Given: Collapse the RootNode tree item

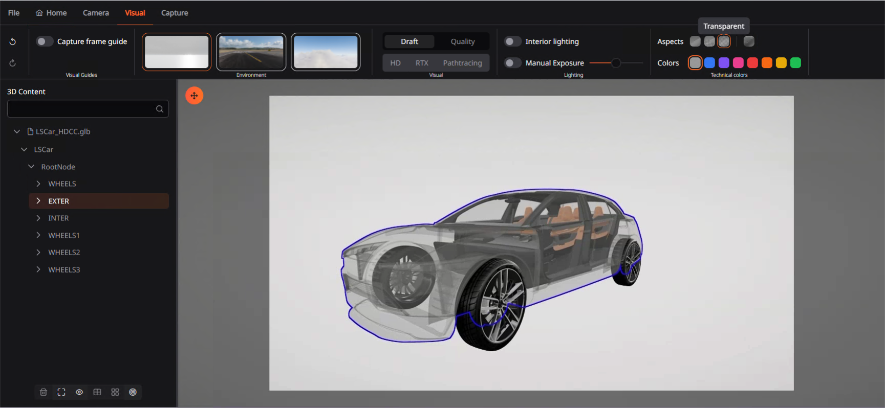Looking at the screenshot, I should click(31, 167).
